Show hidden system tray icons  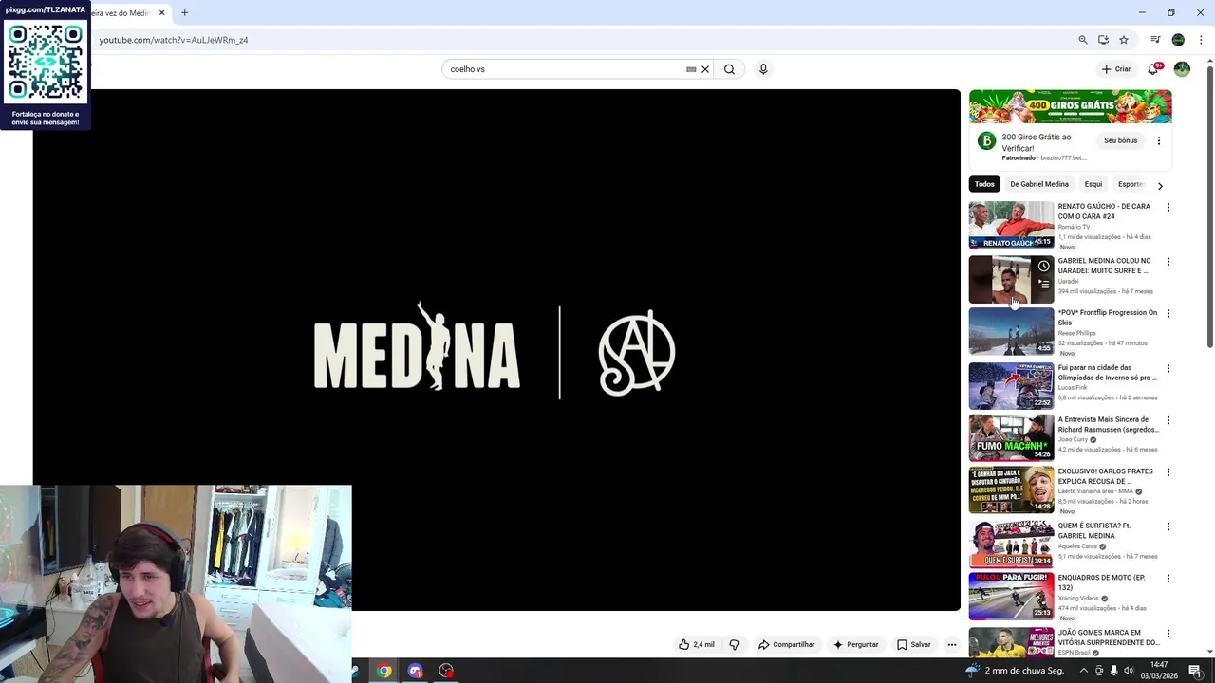click(1084, 671)
